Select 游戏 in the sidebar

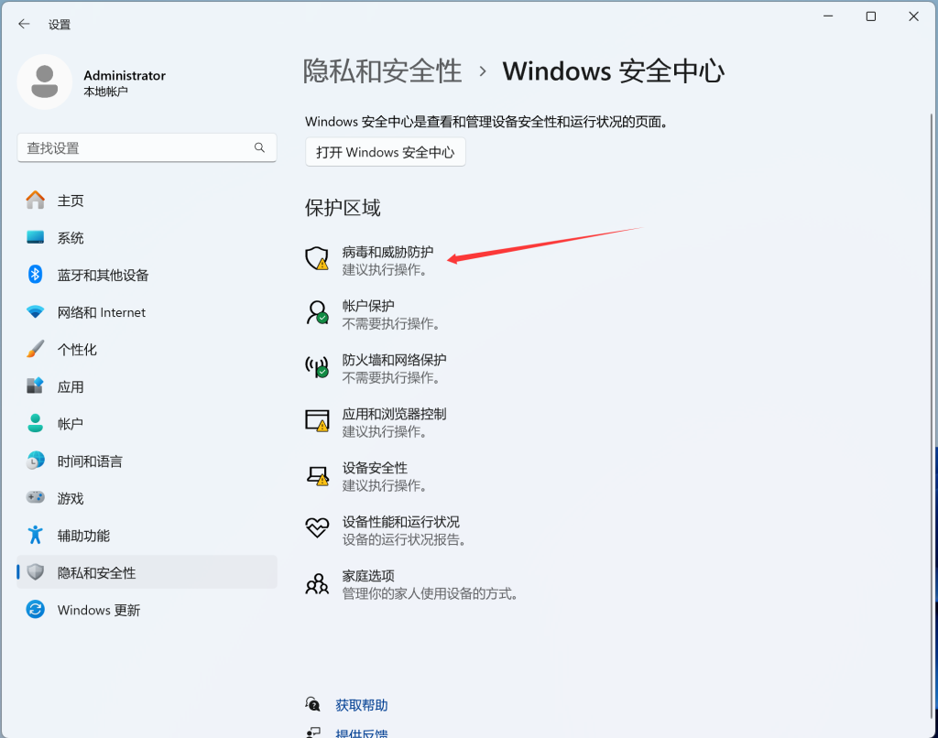click(x=147, y=497)
